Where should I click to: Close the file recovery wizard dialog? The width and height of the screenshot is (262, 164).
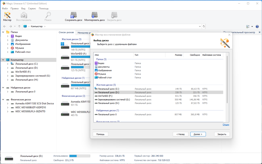click(x=229, y=35)
